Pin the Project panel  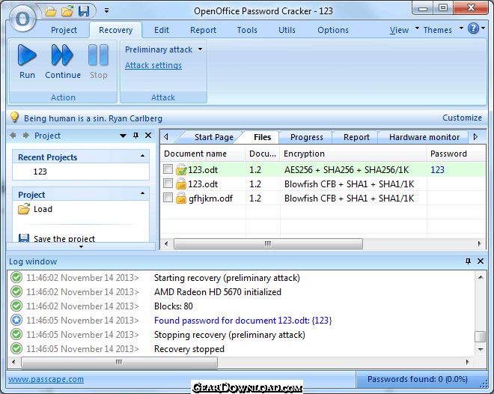[135, 136]
